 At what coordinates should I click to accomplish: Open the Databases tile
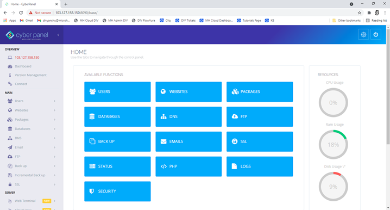(x=117, y=116)
